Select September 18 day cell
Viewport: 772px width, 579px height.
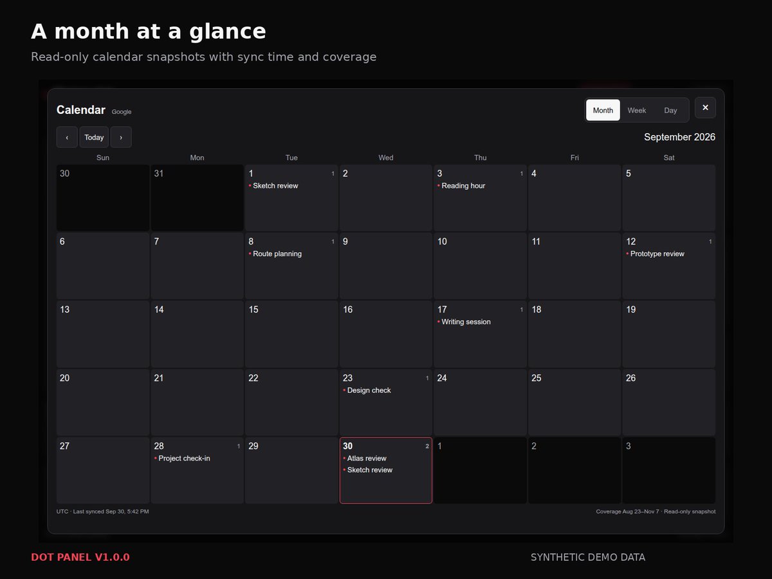574,334
